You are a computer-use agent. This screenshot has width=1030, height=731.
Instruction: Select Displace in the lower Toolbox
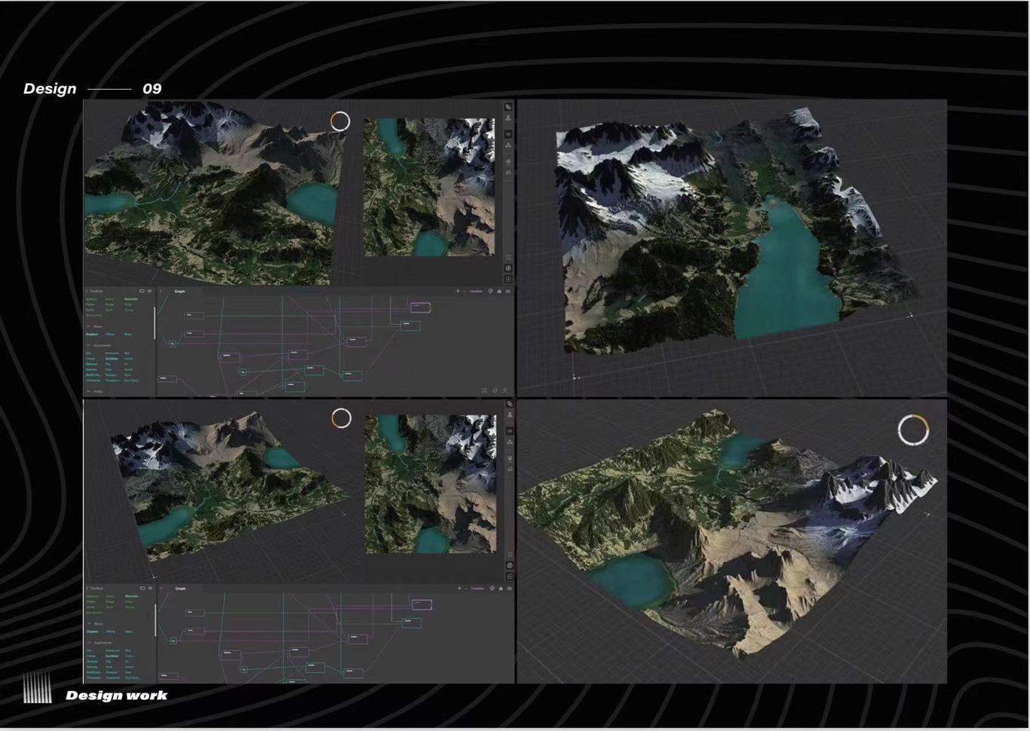pyautogui.click(x=93, y=632)
